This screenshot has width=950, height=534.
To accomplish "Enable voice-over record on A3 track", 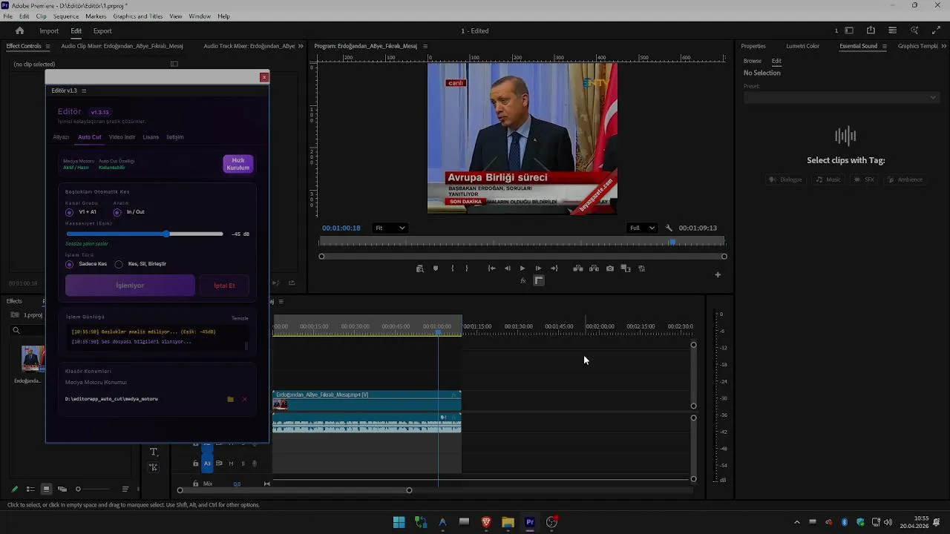I will [x=254, y=464].
